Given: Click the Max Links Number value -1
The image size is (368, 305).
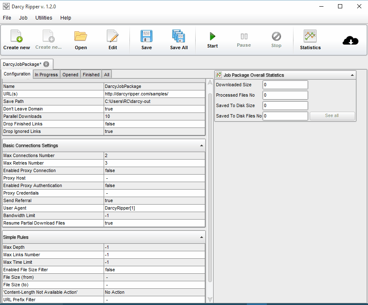Looking at the screenshot, I should click(107, 255).
